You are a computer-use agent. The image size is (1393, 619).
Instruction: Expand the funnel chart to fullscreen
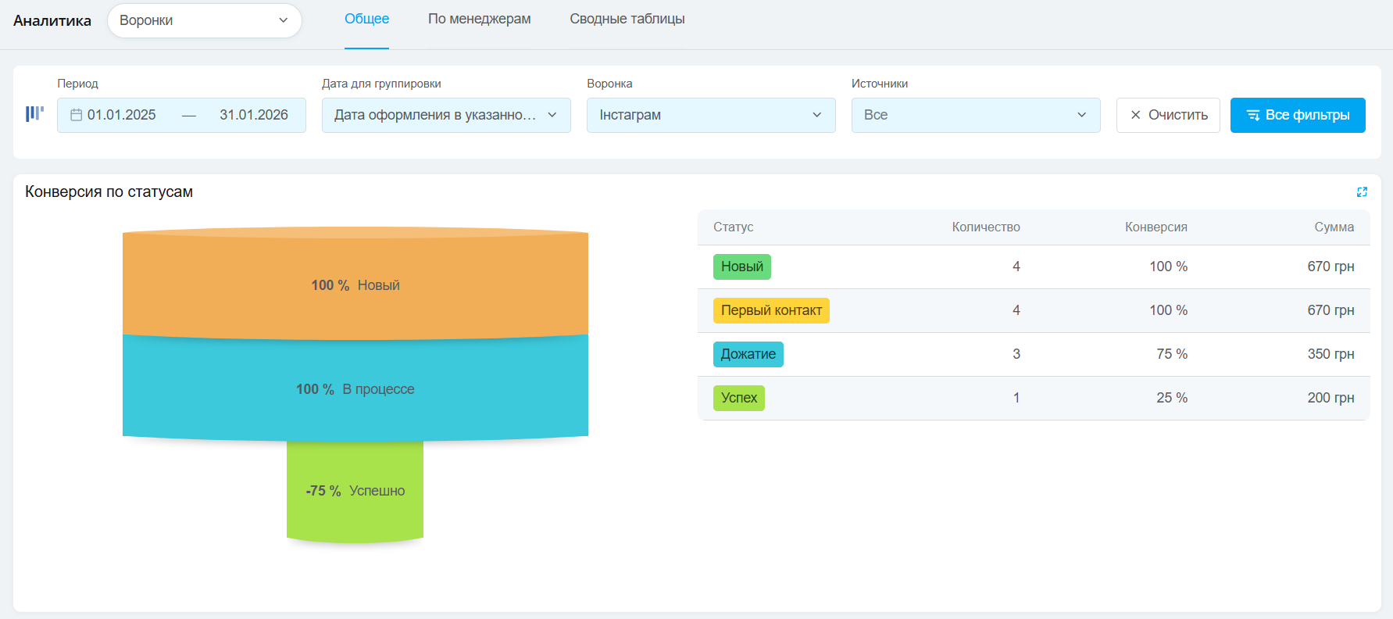tap(1362, 192)
